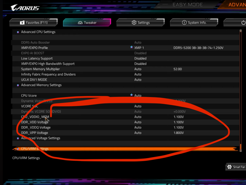246x185 pixels.
Task: Select System Memory Multiplier Auto value
Action: pos(138,69)
